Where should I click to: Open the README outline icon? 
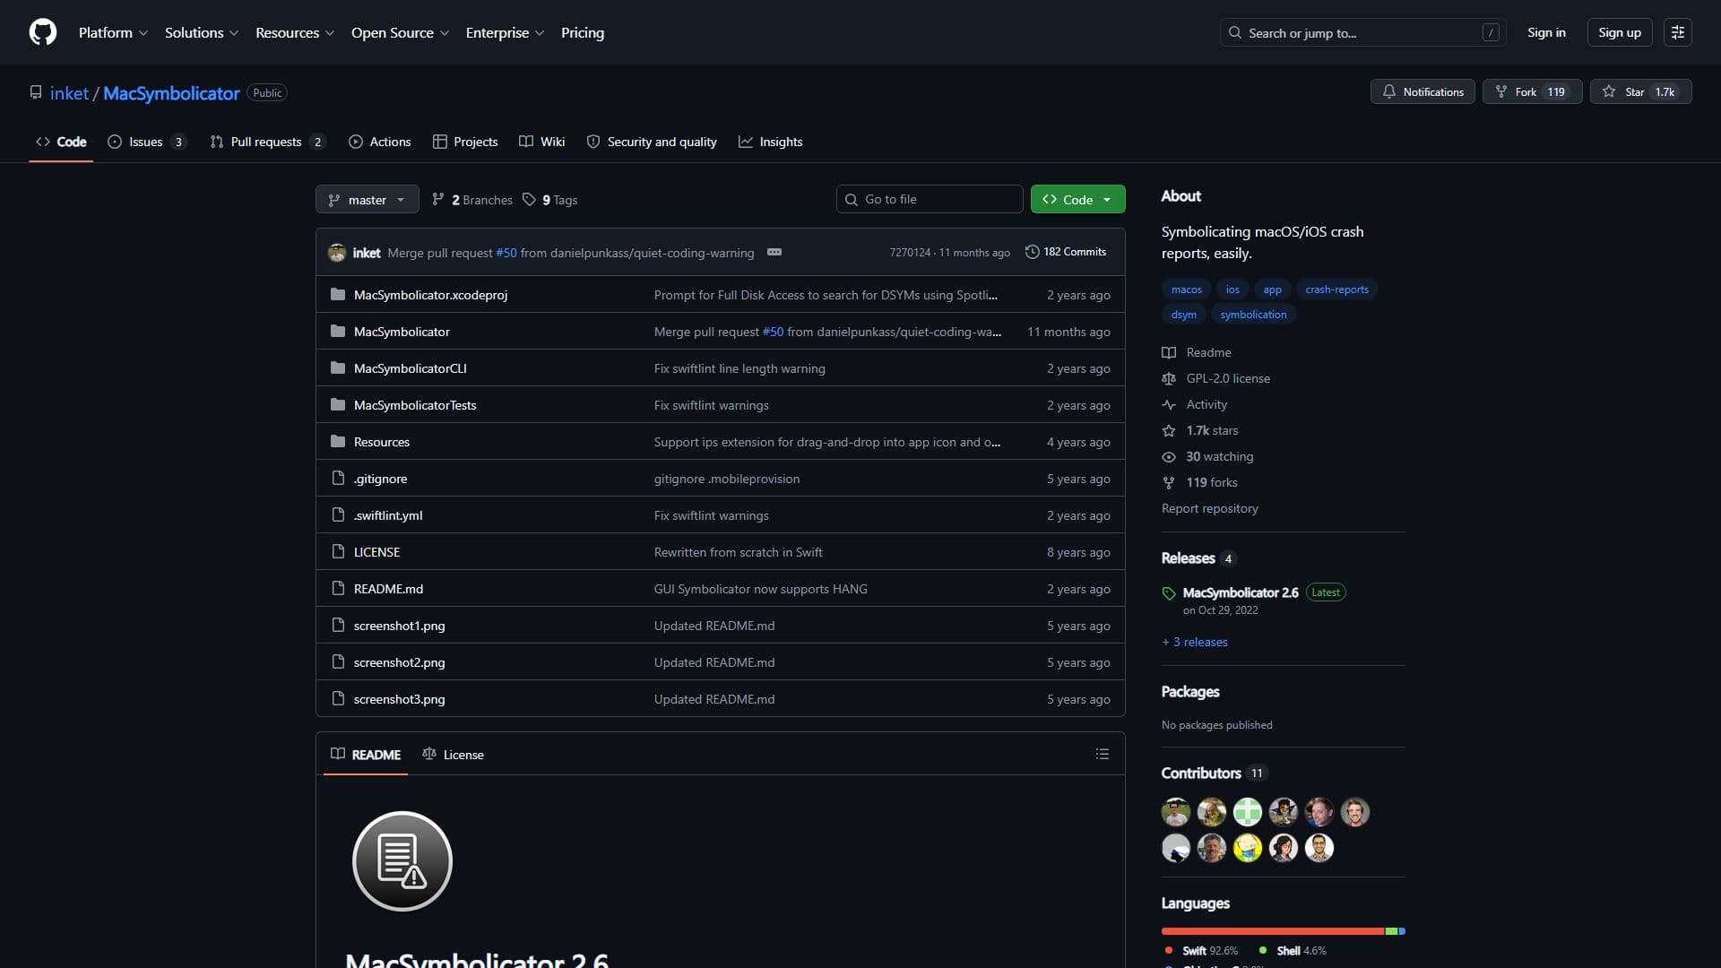tap(1103, 755)
